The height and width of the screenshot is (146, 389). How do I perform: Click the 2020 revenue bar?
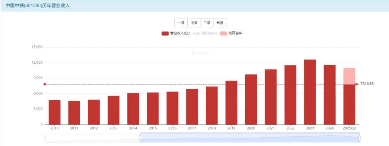click(x=251, y=99)
